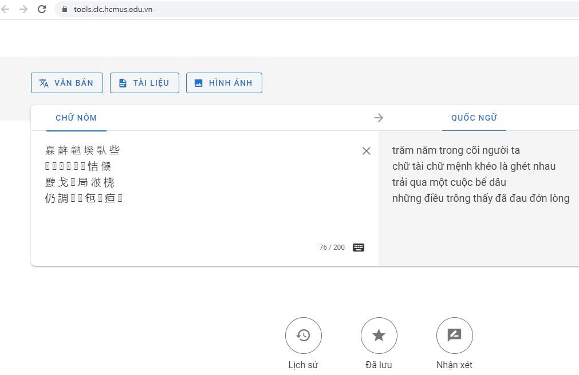Clear the Nôm input with X
579x375 pixels.
click(367, 151)
